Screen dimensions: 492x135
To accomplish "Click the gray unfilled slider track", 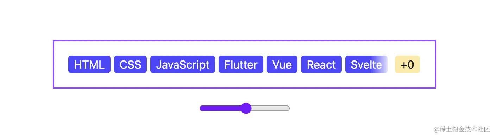I will (x=270, y=108).
